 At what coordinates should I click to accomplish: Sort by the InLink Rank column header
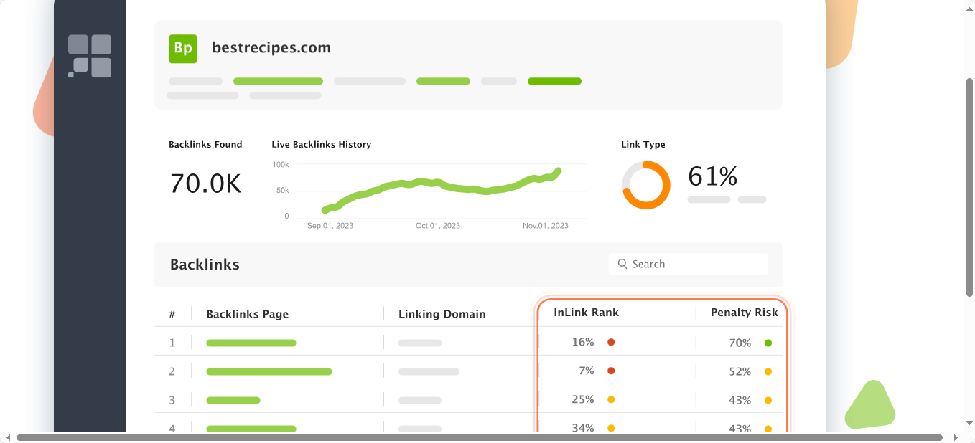tap(586, 313)
